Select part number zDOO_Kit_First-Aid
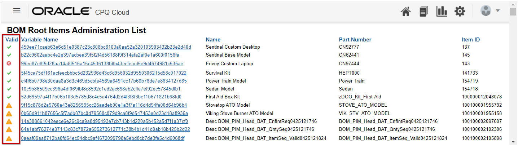Image resolution: width=518 pixels, height=146 pixels. (360, 97)
